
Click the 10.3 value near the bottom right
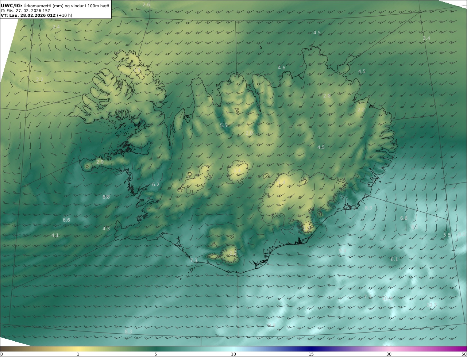432,305
